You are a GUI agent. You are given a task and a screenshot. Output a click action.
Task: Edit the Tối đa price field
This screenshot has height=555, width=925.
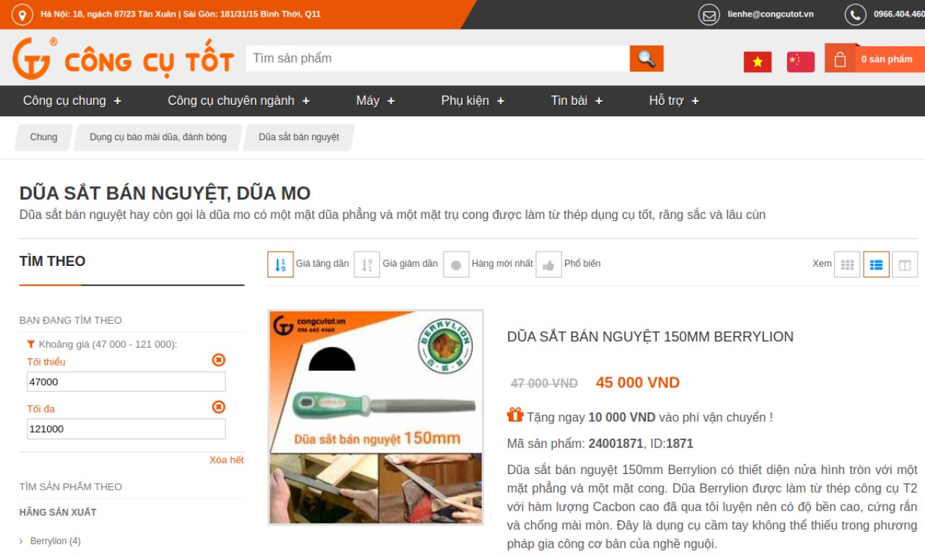pyautogui.click(x=126, y=429)
